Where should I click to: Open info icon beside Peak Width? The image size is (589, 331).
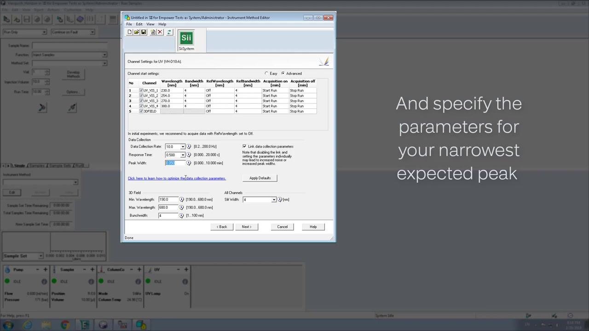pos(189,163)
